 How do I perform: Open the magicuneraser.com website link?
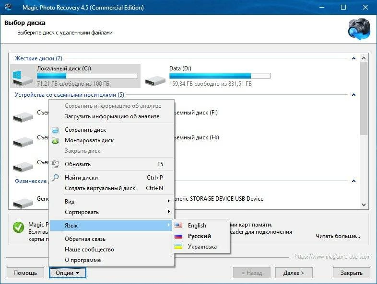tap(332, 257)
